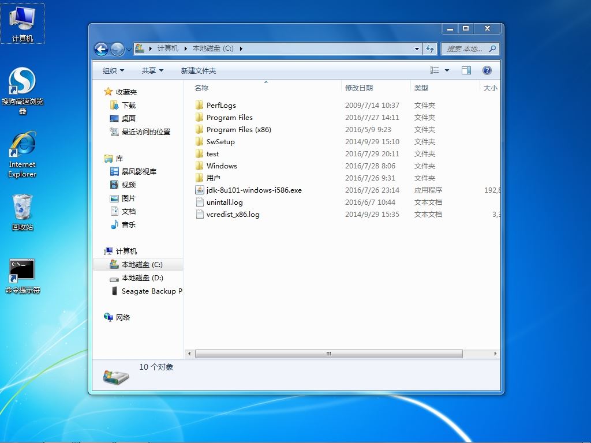Click the help question mark icon
591x443 pixels.
487,70
